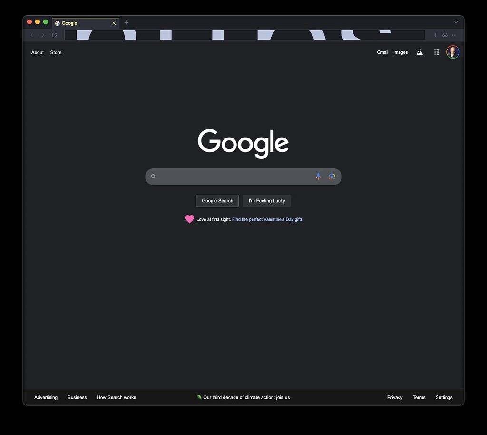Expand the browser tab search chevron
This screenshot has width=487, height=435.
point(456,22)
